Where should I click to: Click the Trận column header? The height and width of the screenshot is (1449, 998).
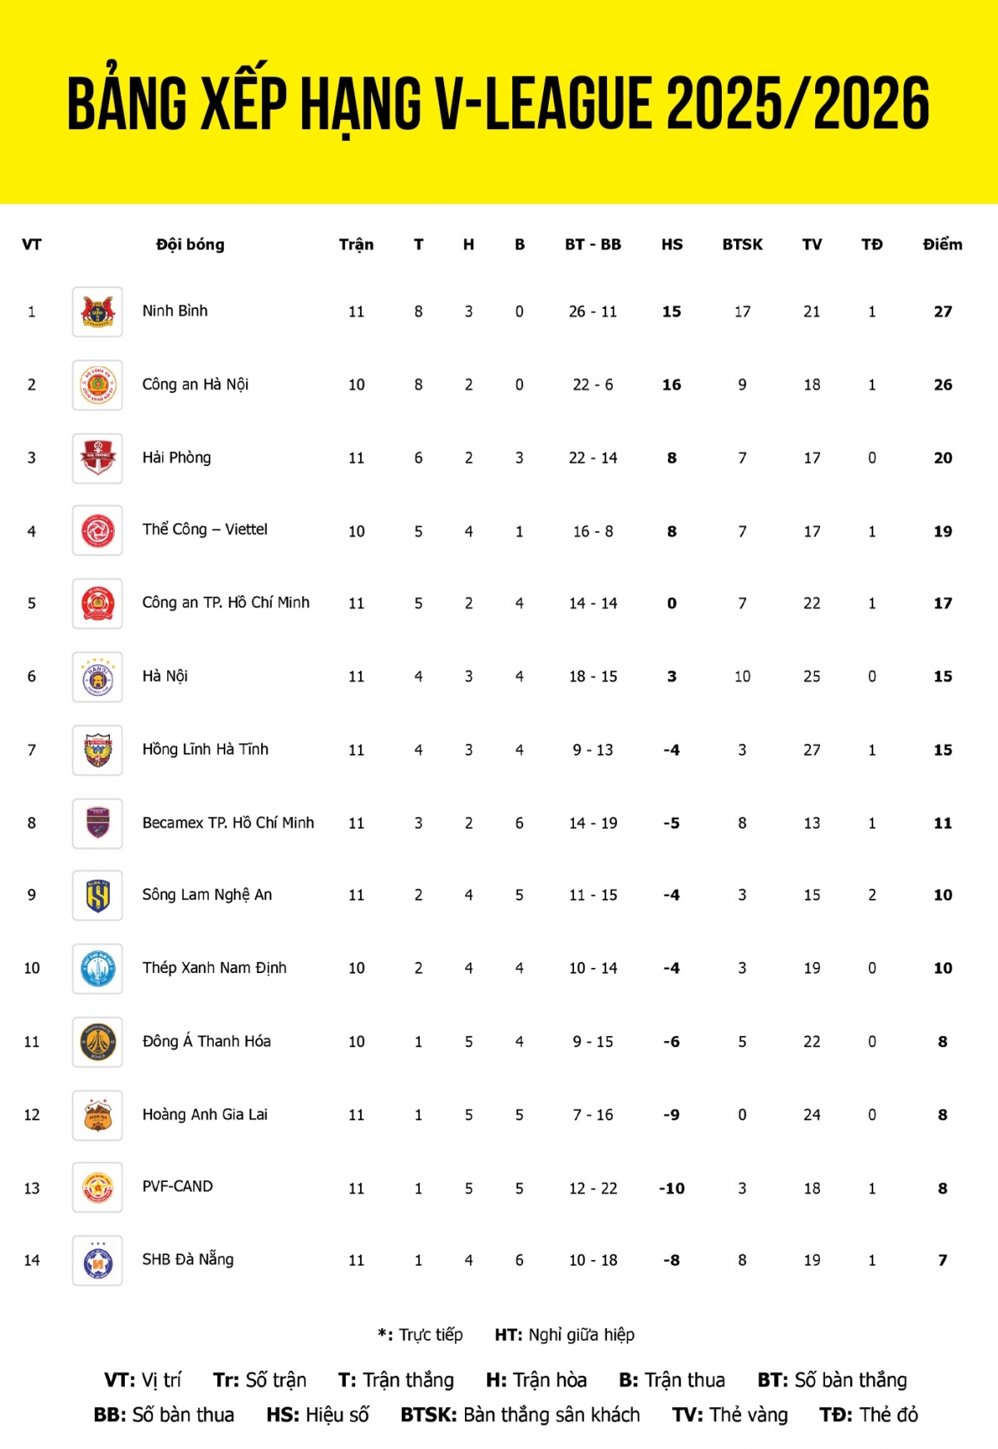point(356,245)
